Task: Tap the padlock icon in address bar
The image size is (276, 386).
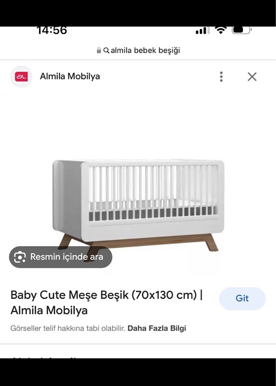Action: click(x=99, y=50)
